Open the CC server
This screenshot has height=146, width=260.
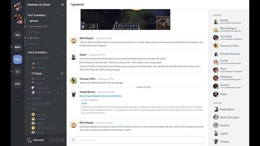pos(18,72)
